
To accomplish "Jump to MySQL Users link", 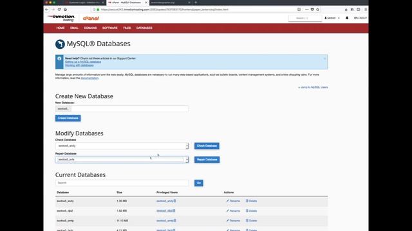I will [x=313, y=87].
